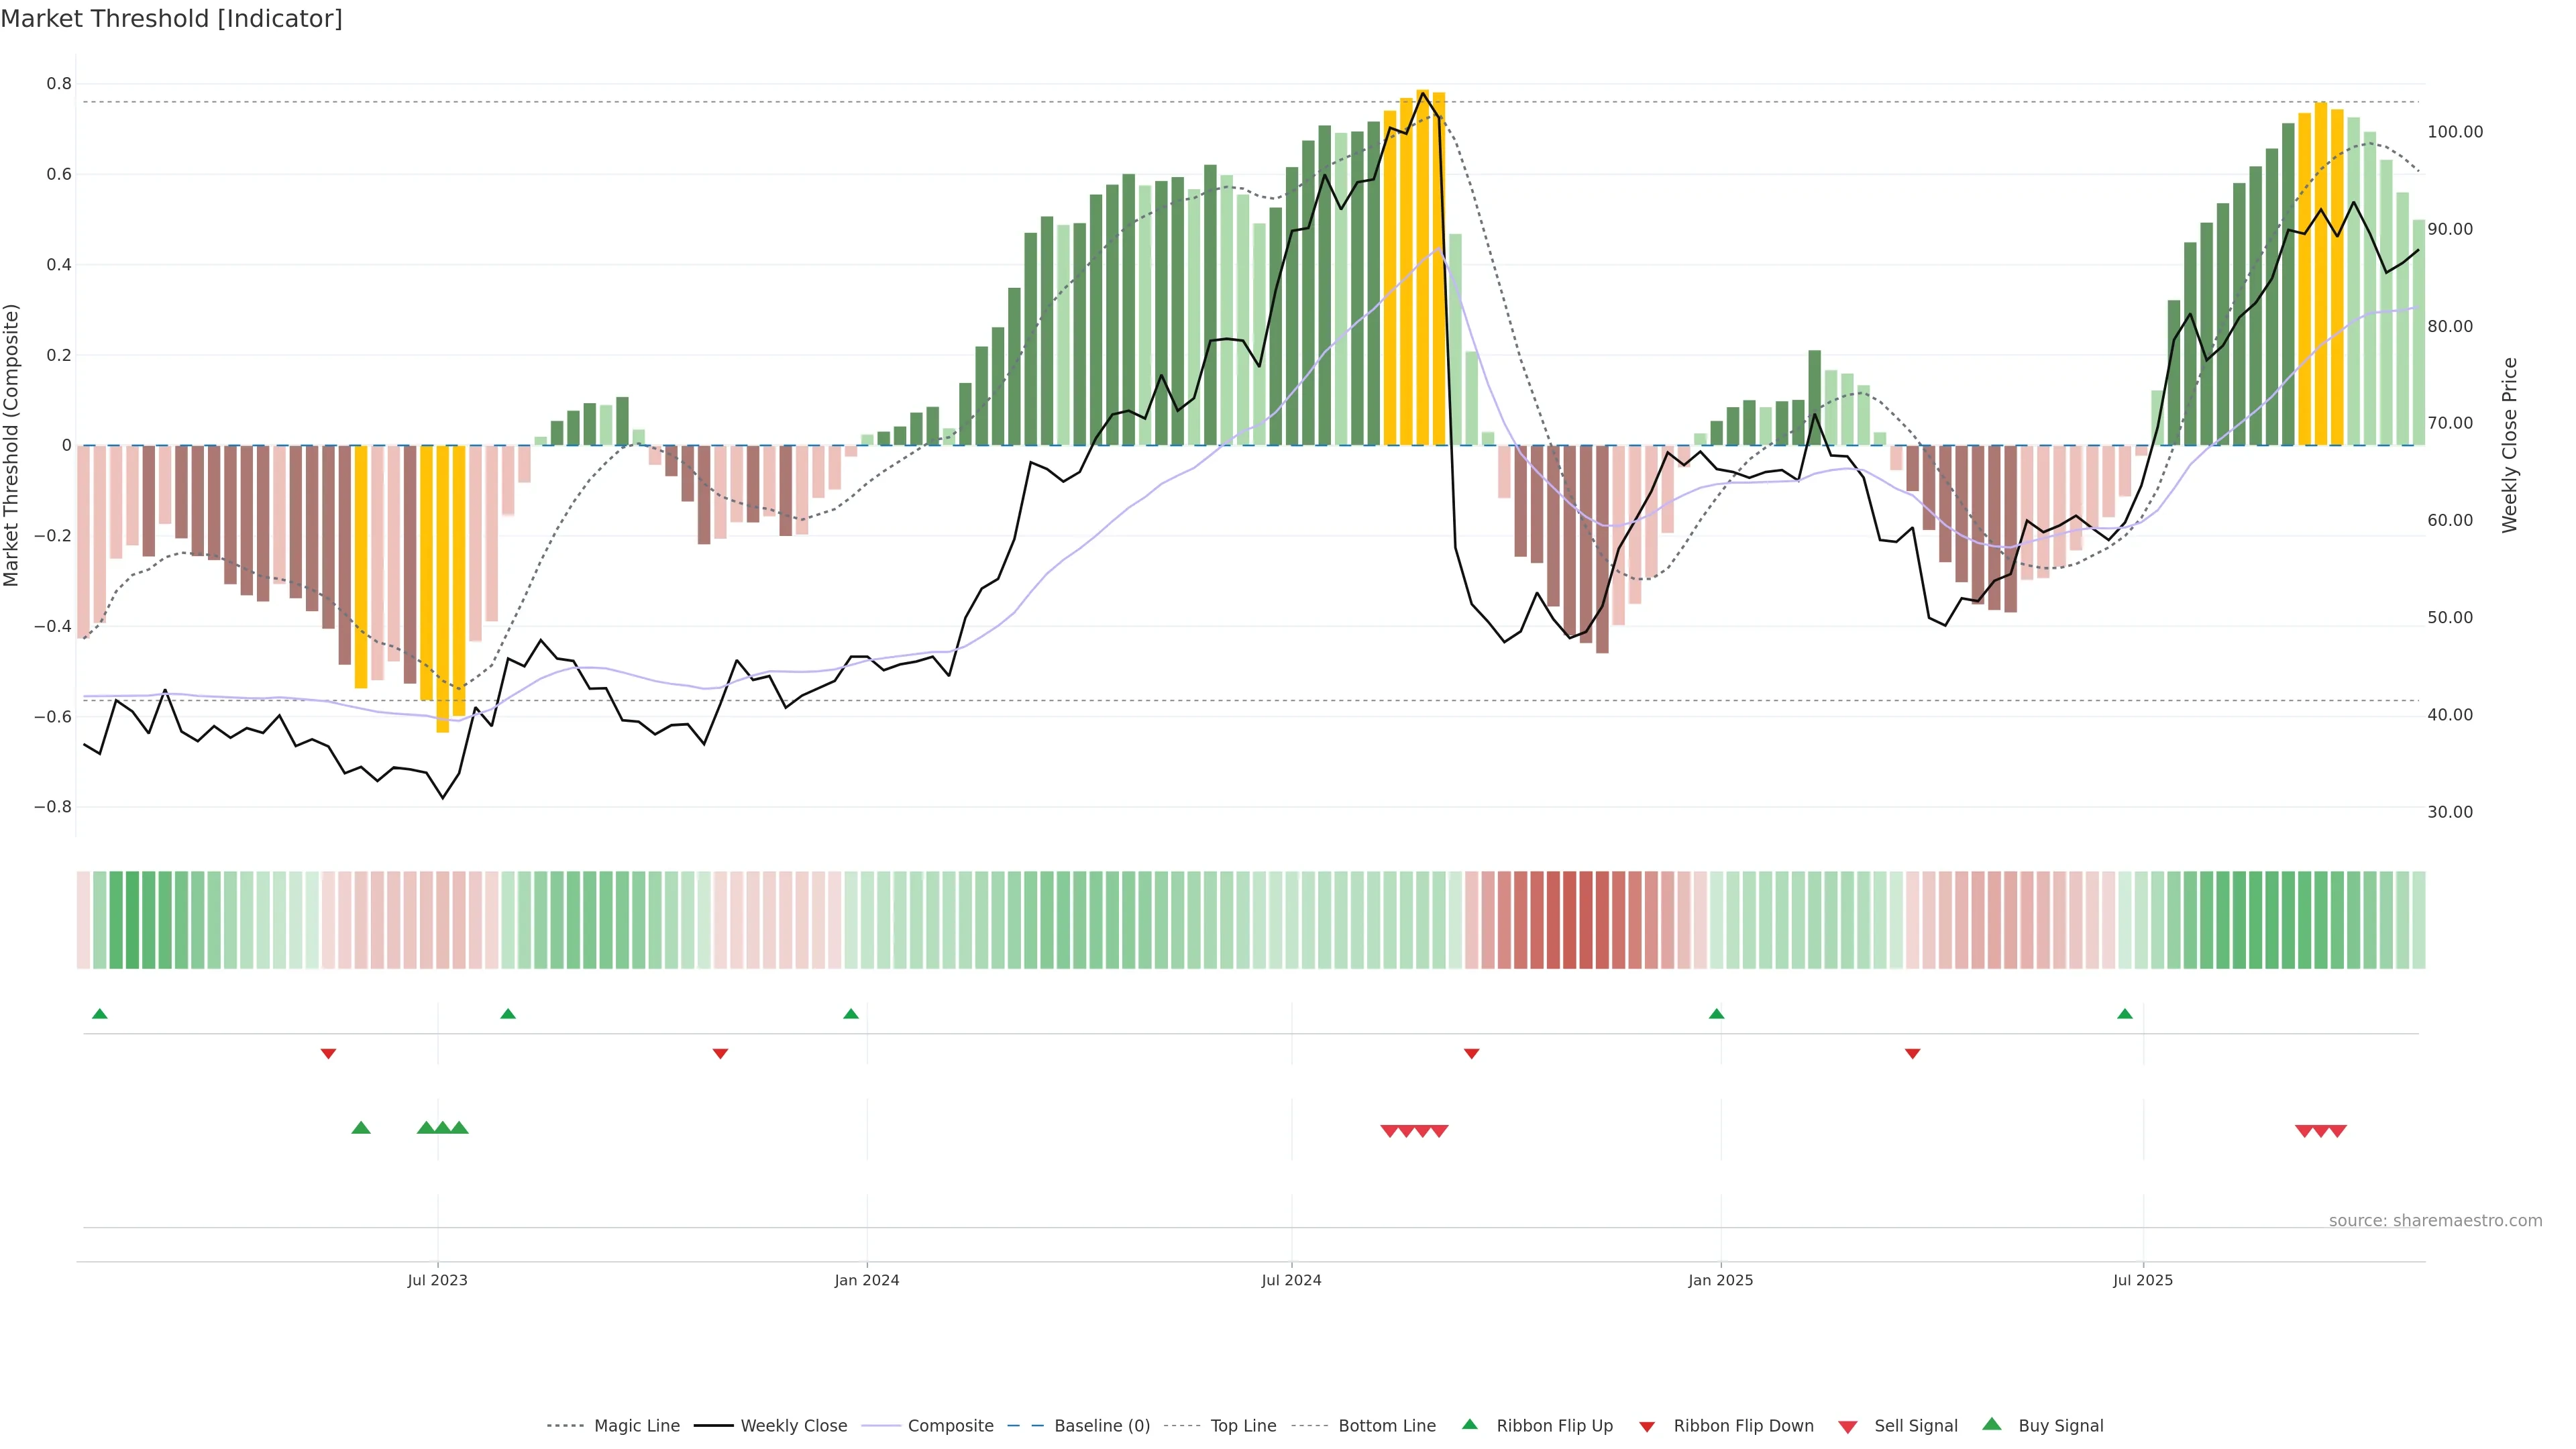Viewport: 2576px width, 1449px height.
Task: Click the Jul 2025 x-axis label
Action: 2142,1280
